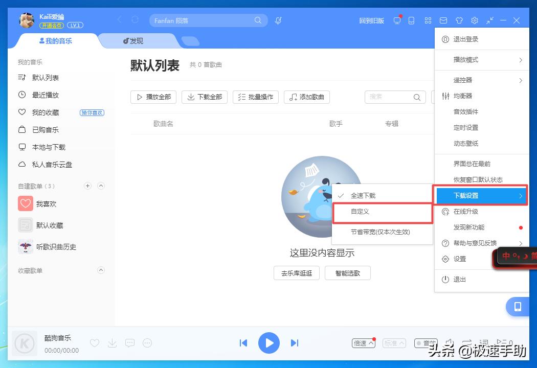Collapse the 自建歌单 section
Screen dimensions: 537x368
[101, 186]
